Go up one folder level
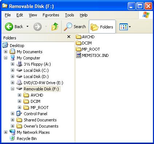154x144 pixels. (x=55, y=27)
